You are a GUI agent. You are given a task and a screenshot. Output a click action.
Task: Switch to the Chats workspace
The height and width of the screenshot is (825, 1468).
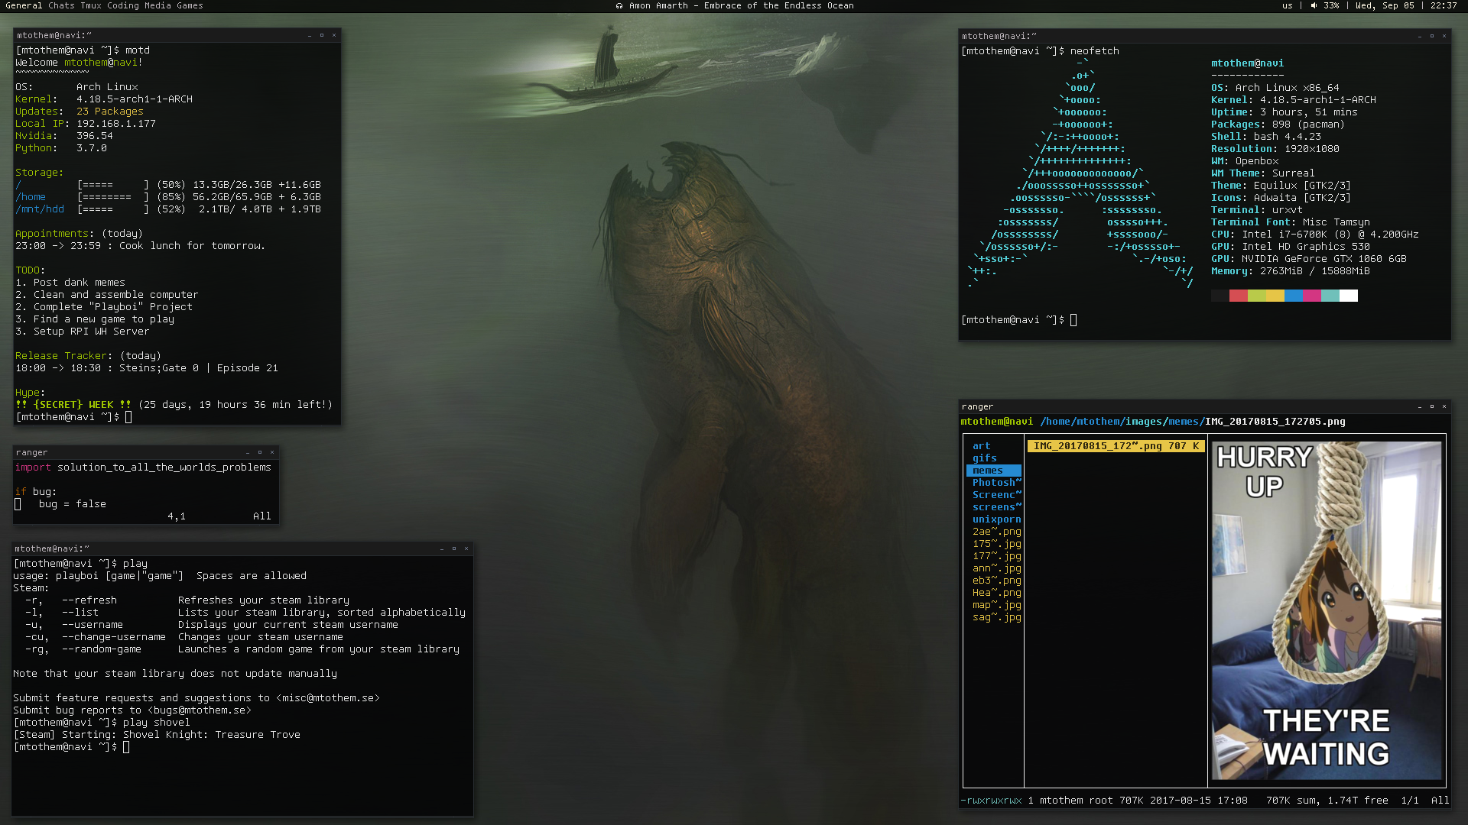click(x=61, y=5)
